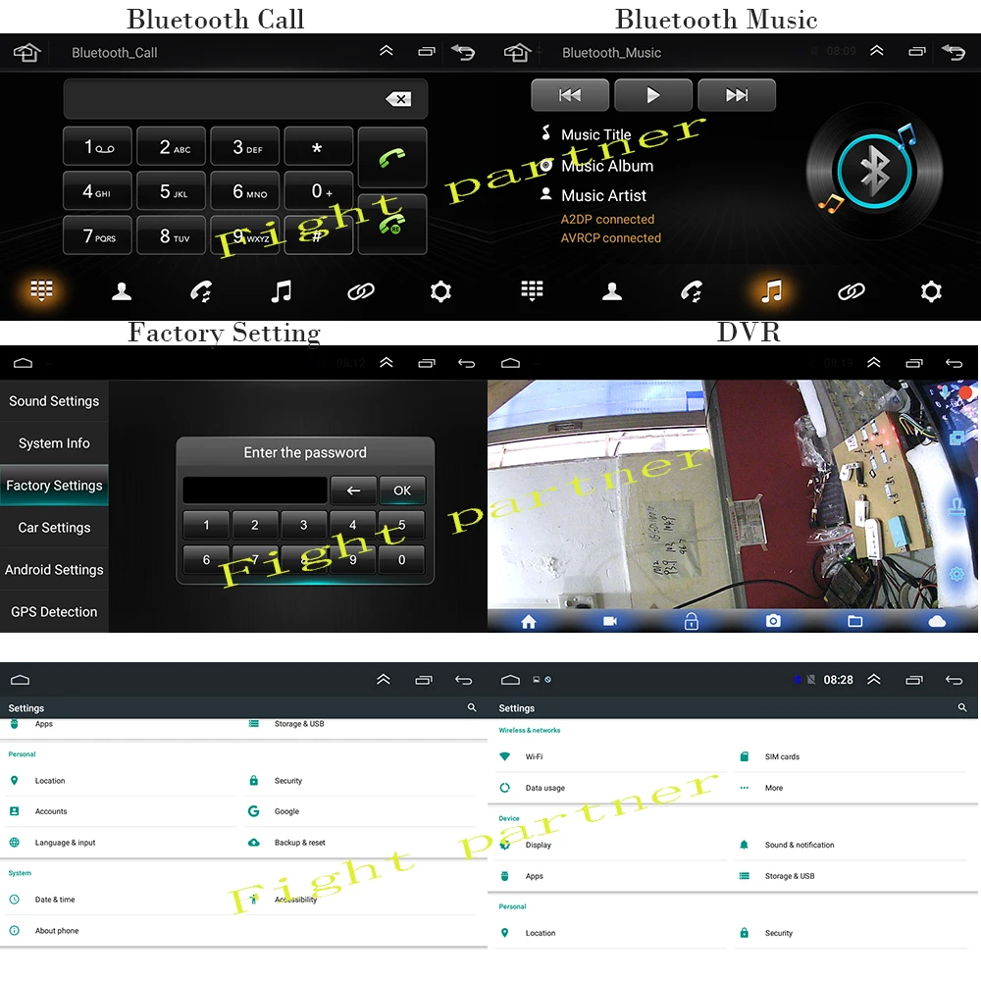Tap password backspace arrow button
981x981 pixels.
coord(353,490)
